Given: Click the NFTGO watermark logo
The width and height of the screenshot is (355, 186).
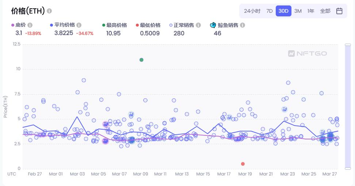Looking at the screenshot, I should (307, 54).
